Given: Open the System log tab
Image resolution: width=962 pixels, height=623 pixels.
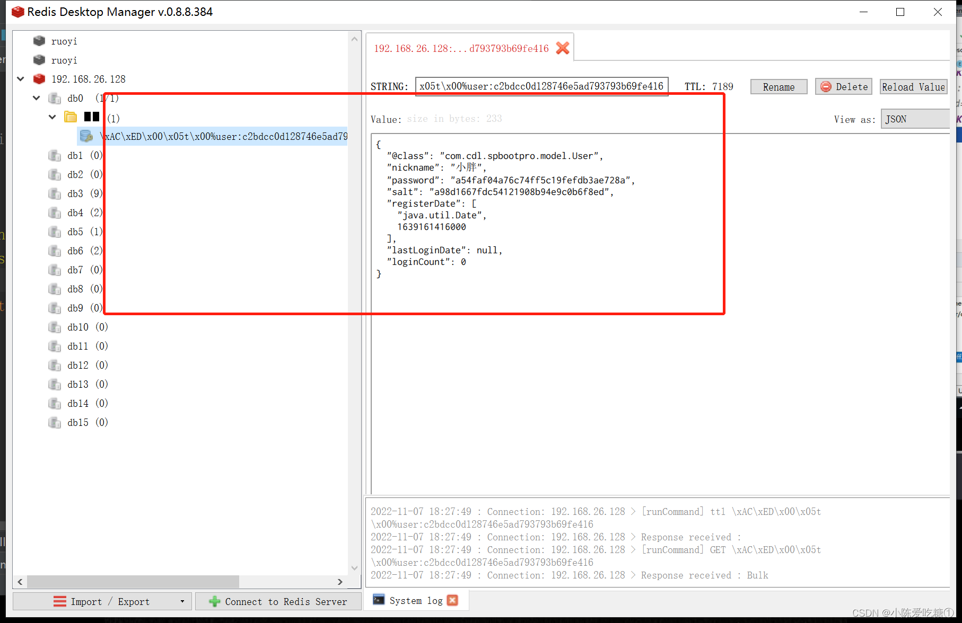Looking at the screenshot, I should [416, 600].
